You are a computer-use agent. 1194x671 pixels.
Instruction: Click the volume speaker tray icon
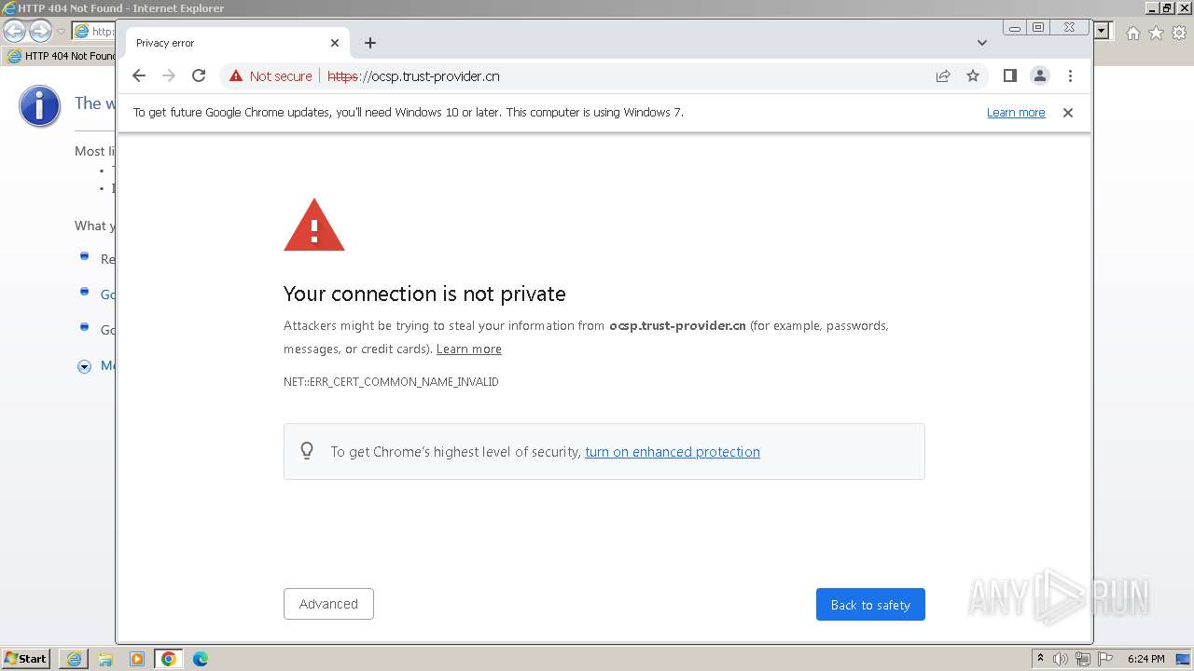point(1061,659)
